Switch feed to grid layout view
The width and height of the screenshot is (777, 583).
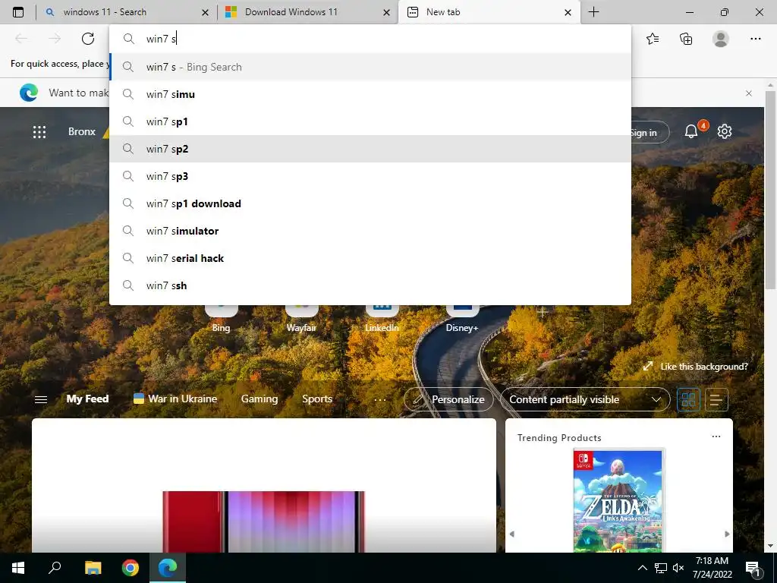(x=688, y=399)
